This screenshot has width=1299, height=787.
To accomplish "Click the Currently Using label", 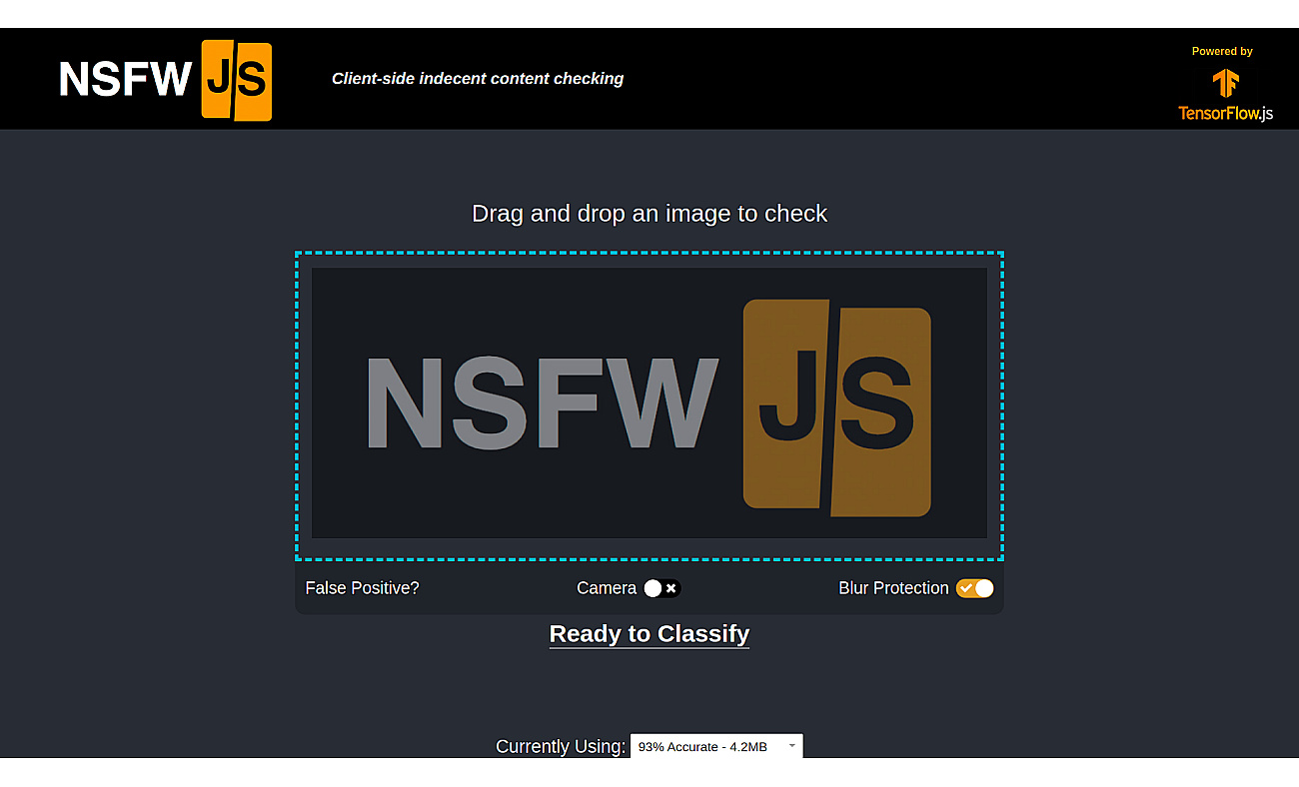I will click(561, 746).
